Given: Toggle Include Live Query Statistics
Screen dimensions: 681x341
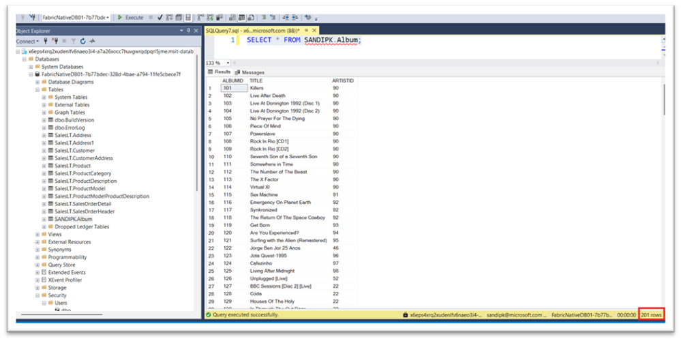Looking at the screenshot, I should (x=210, y=18).
